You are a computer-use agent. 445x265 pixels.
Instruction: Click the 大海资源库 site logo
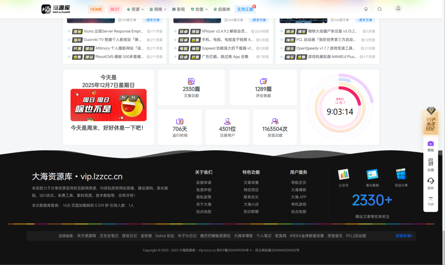tap(56, 9)
